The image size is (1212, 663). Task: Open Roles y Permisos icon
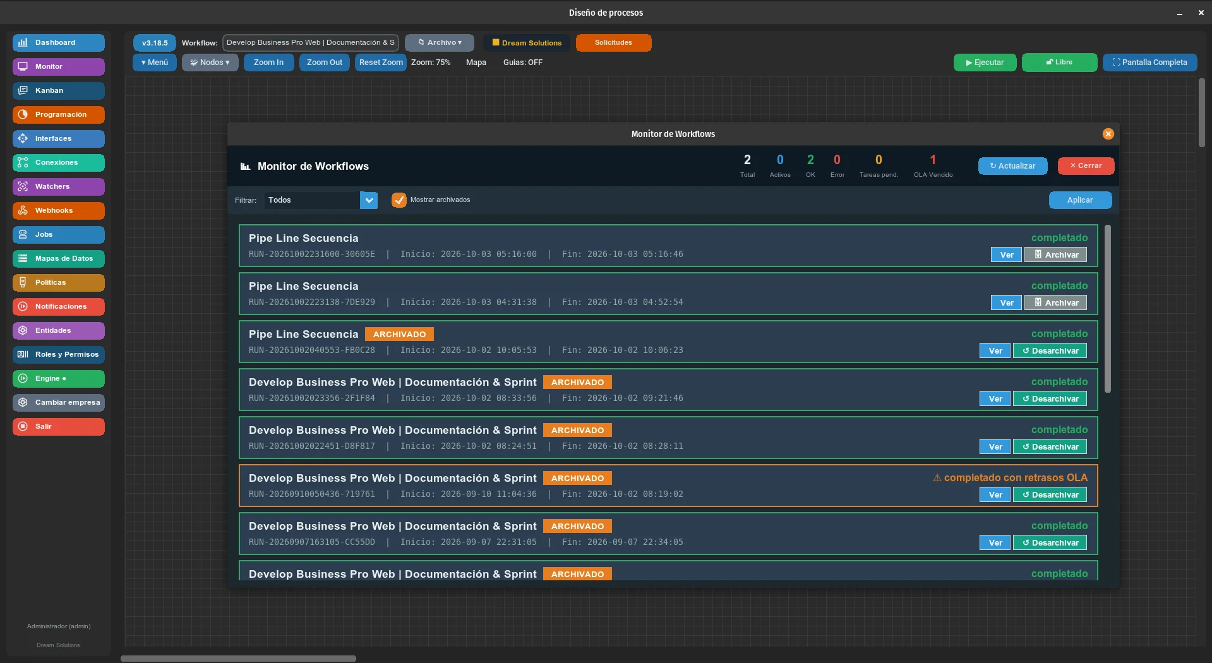pos(23,355)
